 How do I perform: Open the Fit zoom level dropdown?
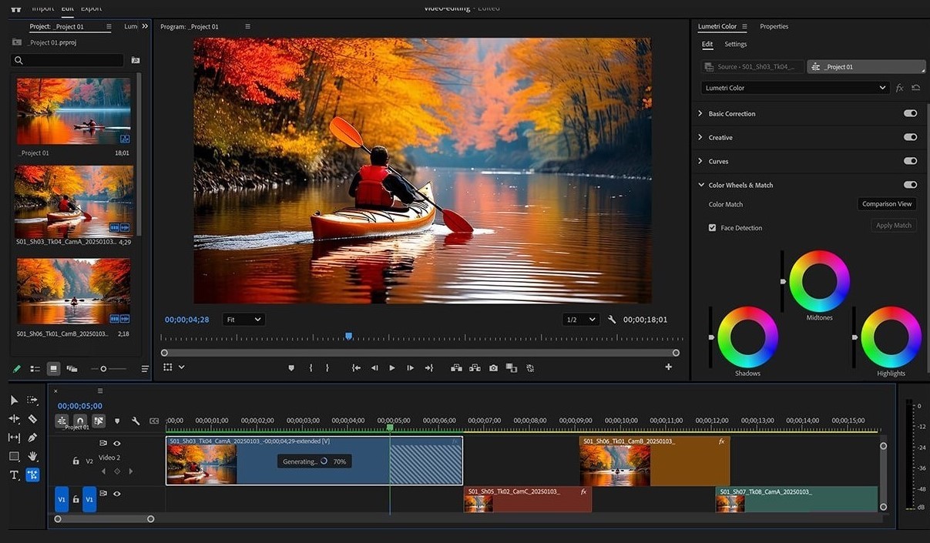pos(243,320)
